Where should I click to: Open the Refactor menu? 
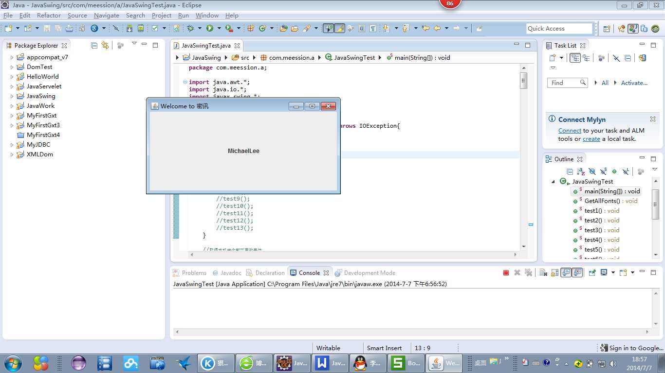pyautogui.click(x=49, y=16)
